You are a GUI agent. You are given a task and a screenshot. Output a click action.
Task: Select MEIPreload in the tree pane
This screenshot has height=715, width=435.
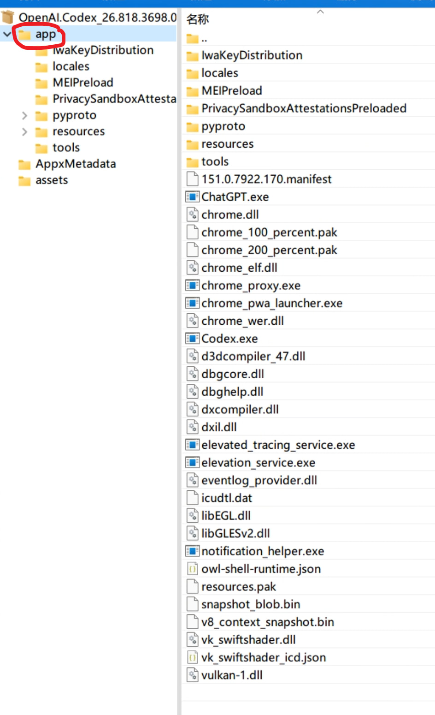click(83, 83)
